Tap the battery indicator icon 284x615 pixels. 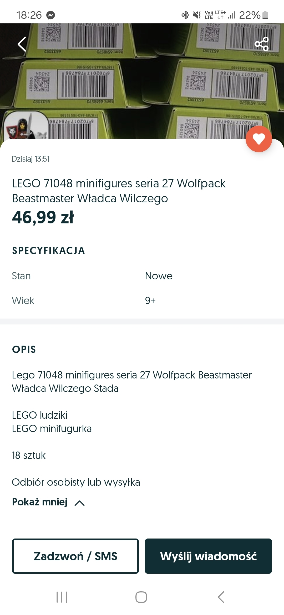(265, 15)
